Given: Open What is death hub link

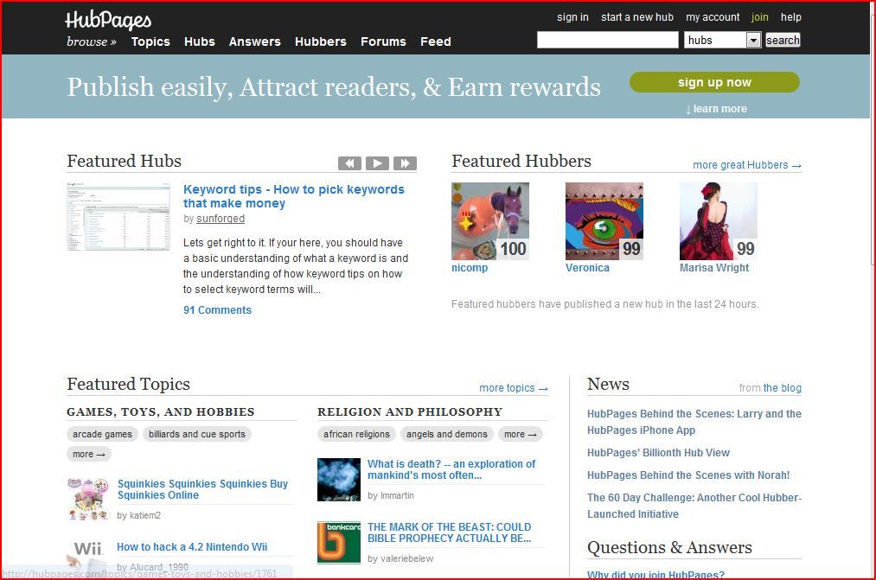Looking at the screenshot, I should tap(451, 469).
